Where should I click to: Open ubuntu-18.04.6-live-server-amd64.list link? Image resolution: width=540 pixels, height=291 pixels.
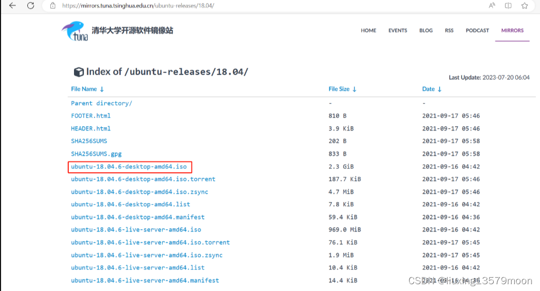coord(137,267)
